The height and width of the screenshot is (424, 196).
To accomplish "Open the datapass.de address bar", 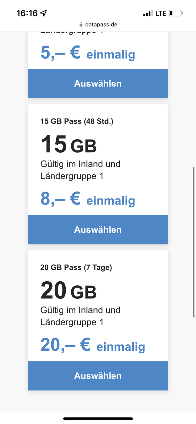I will click(98, 24).
